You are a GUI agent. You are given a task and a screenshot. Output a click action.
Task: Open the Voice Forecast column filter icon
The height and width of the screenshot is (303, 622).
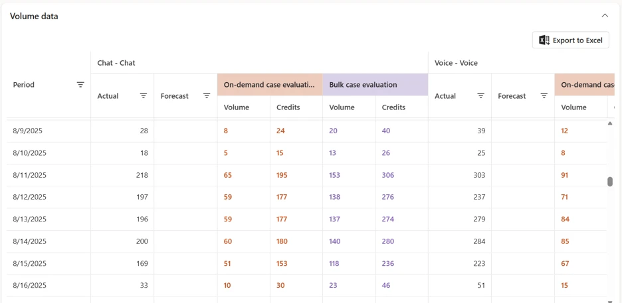pos(544,95)
